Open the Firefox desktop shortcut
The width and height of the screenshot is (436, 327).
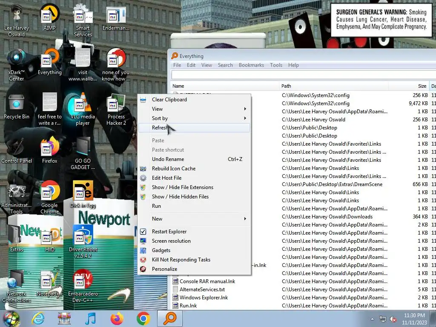[x=49, y=150]
